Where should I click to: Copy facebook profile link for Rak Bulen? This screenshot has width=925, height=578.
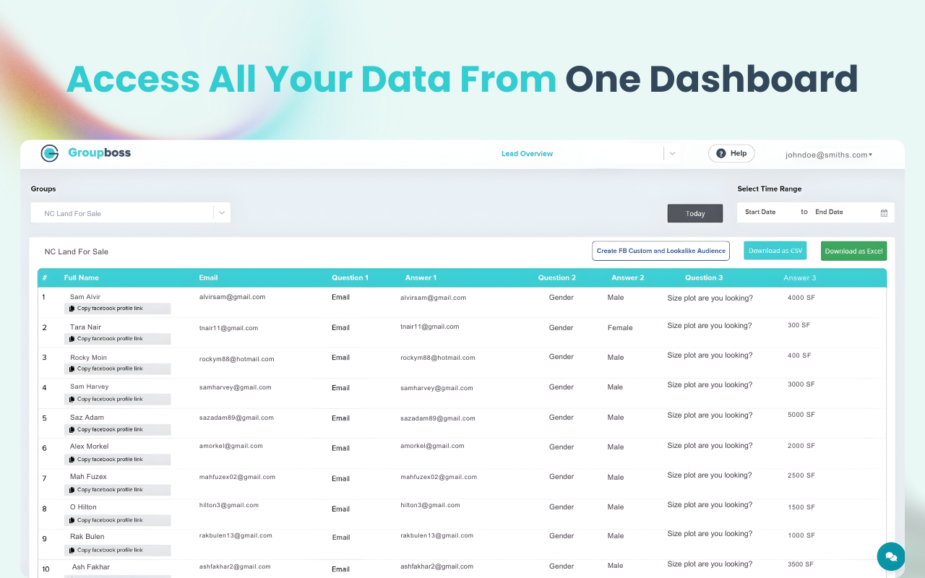[117, 550]
